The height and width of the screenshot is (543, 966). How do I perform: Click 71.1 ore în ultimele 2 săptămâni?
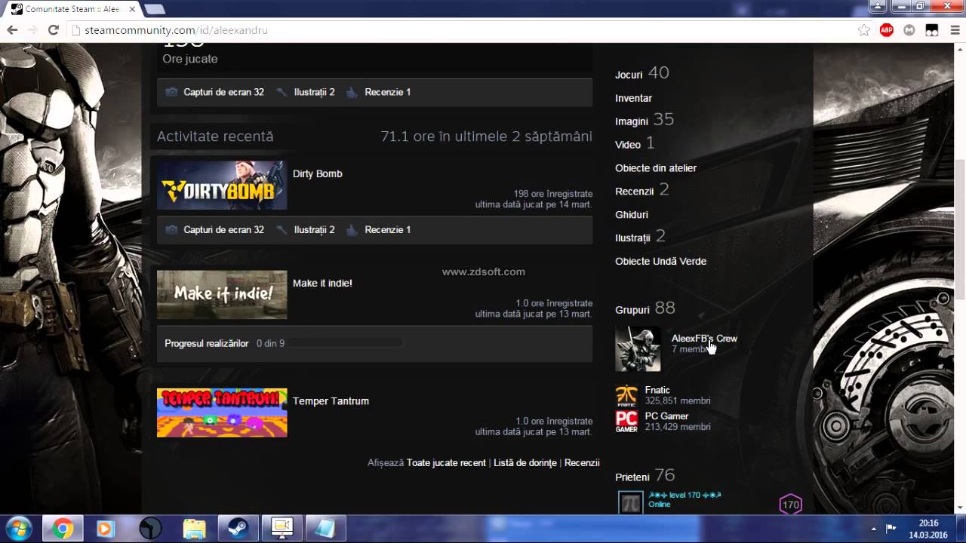(486, 137)
